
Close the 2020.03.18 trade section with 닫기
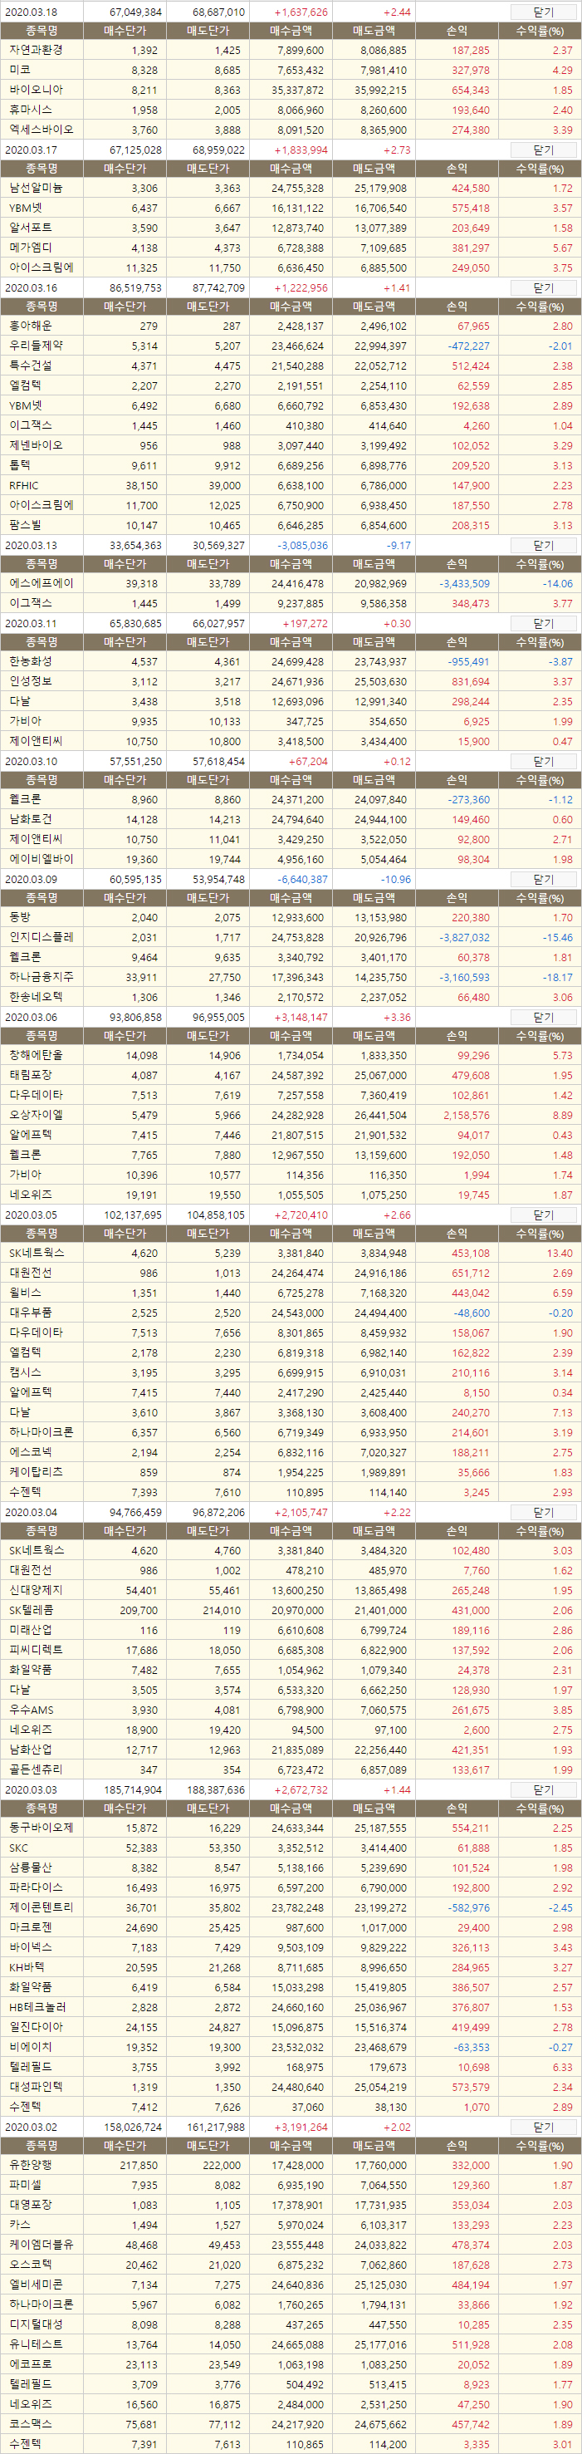[543, 12]
